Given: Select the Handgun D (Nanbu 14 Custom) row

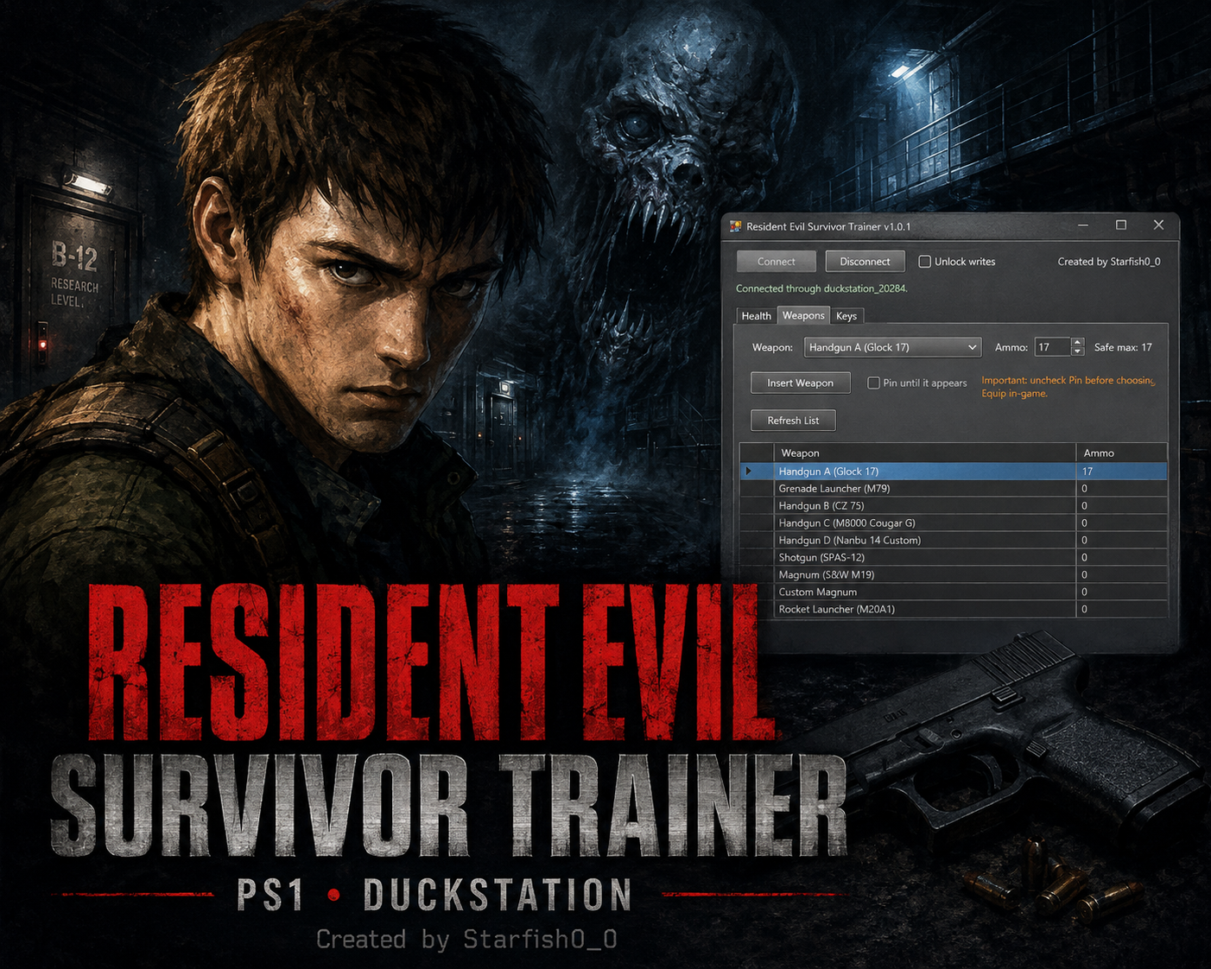Looking at the screenshot, I should coord(954,541).
